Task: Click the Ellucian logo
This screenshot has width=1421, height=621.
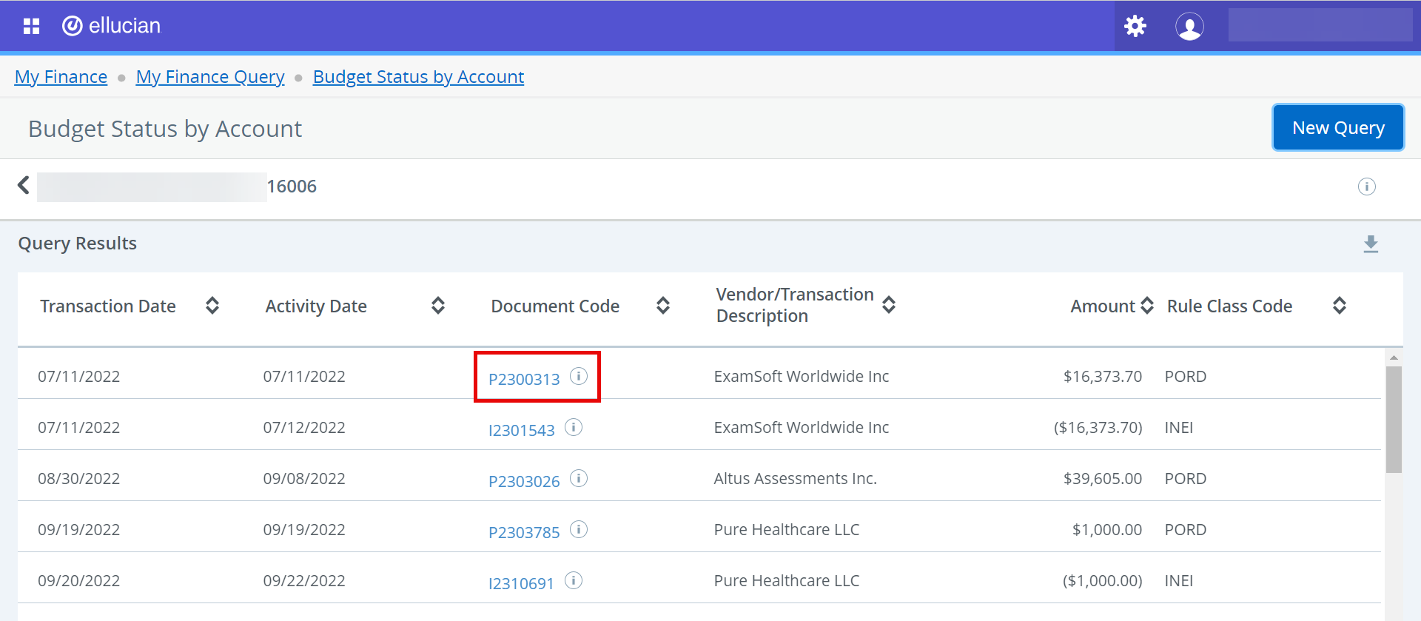Action: (x=111, y=26)
